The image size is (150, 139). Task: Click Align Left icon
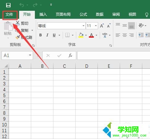coord(118,35)
